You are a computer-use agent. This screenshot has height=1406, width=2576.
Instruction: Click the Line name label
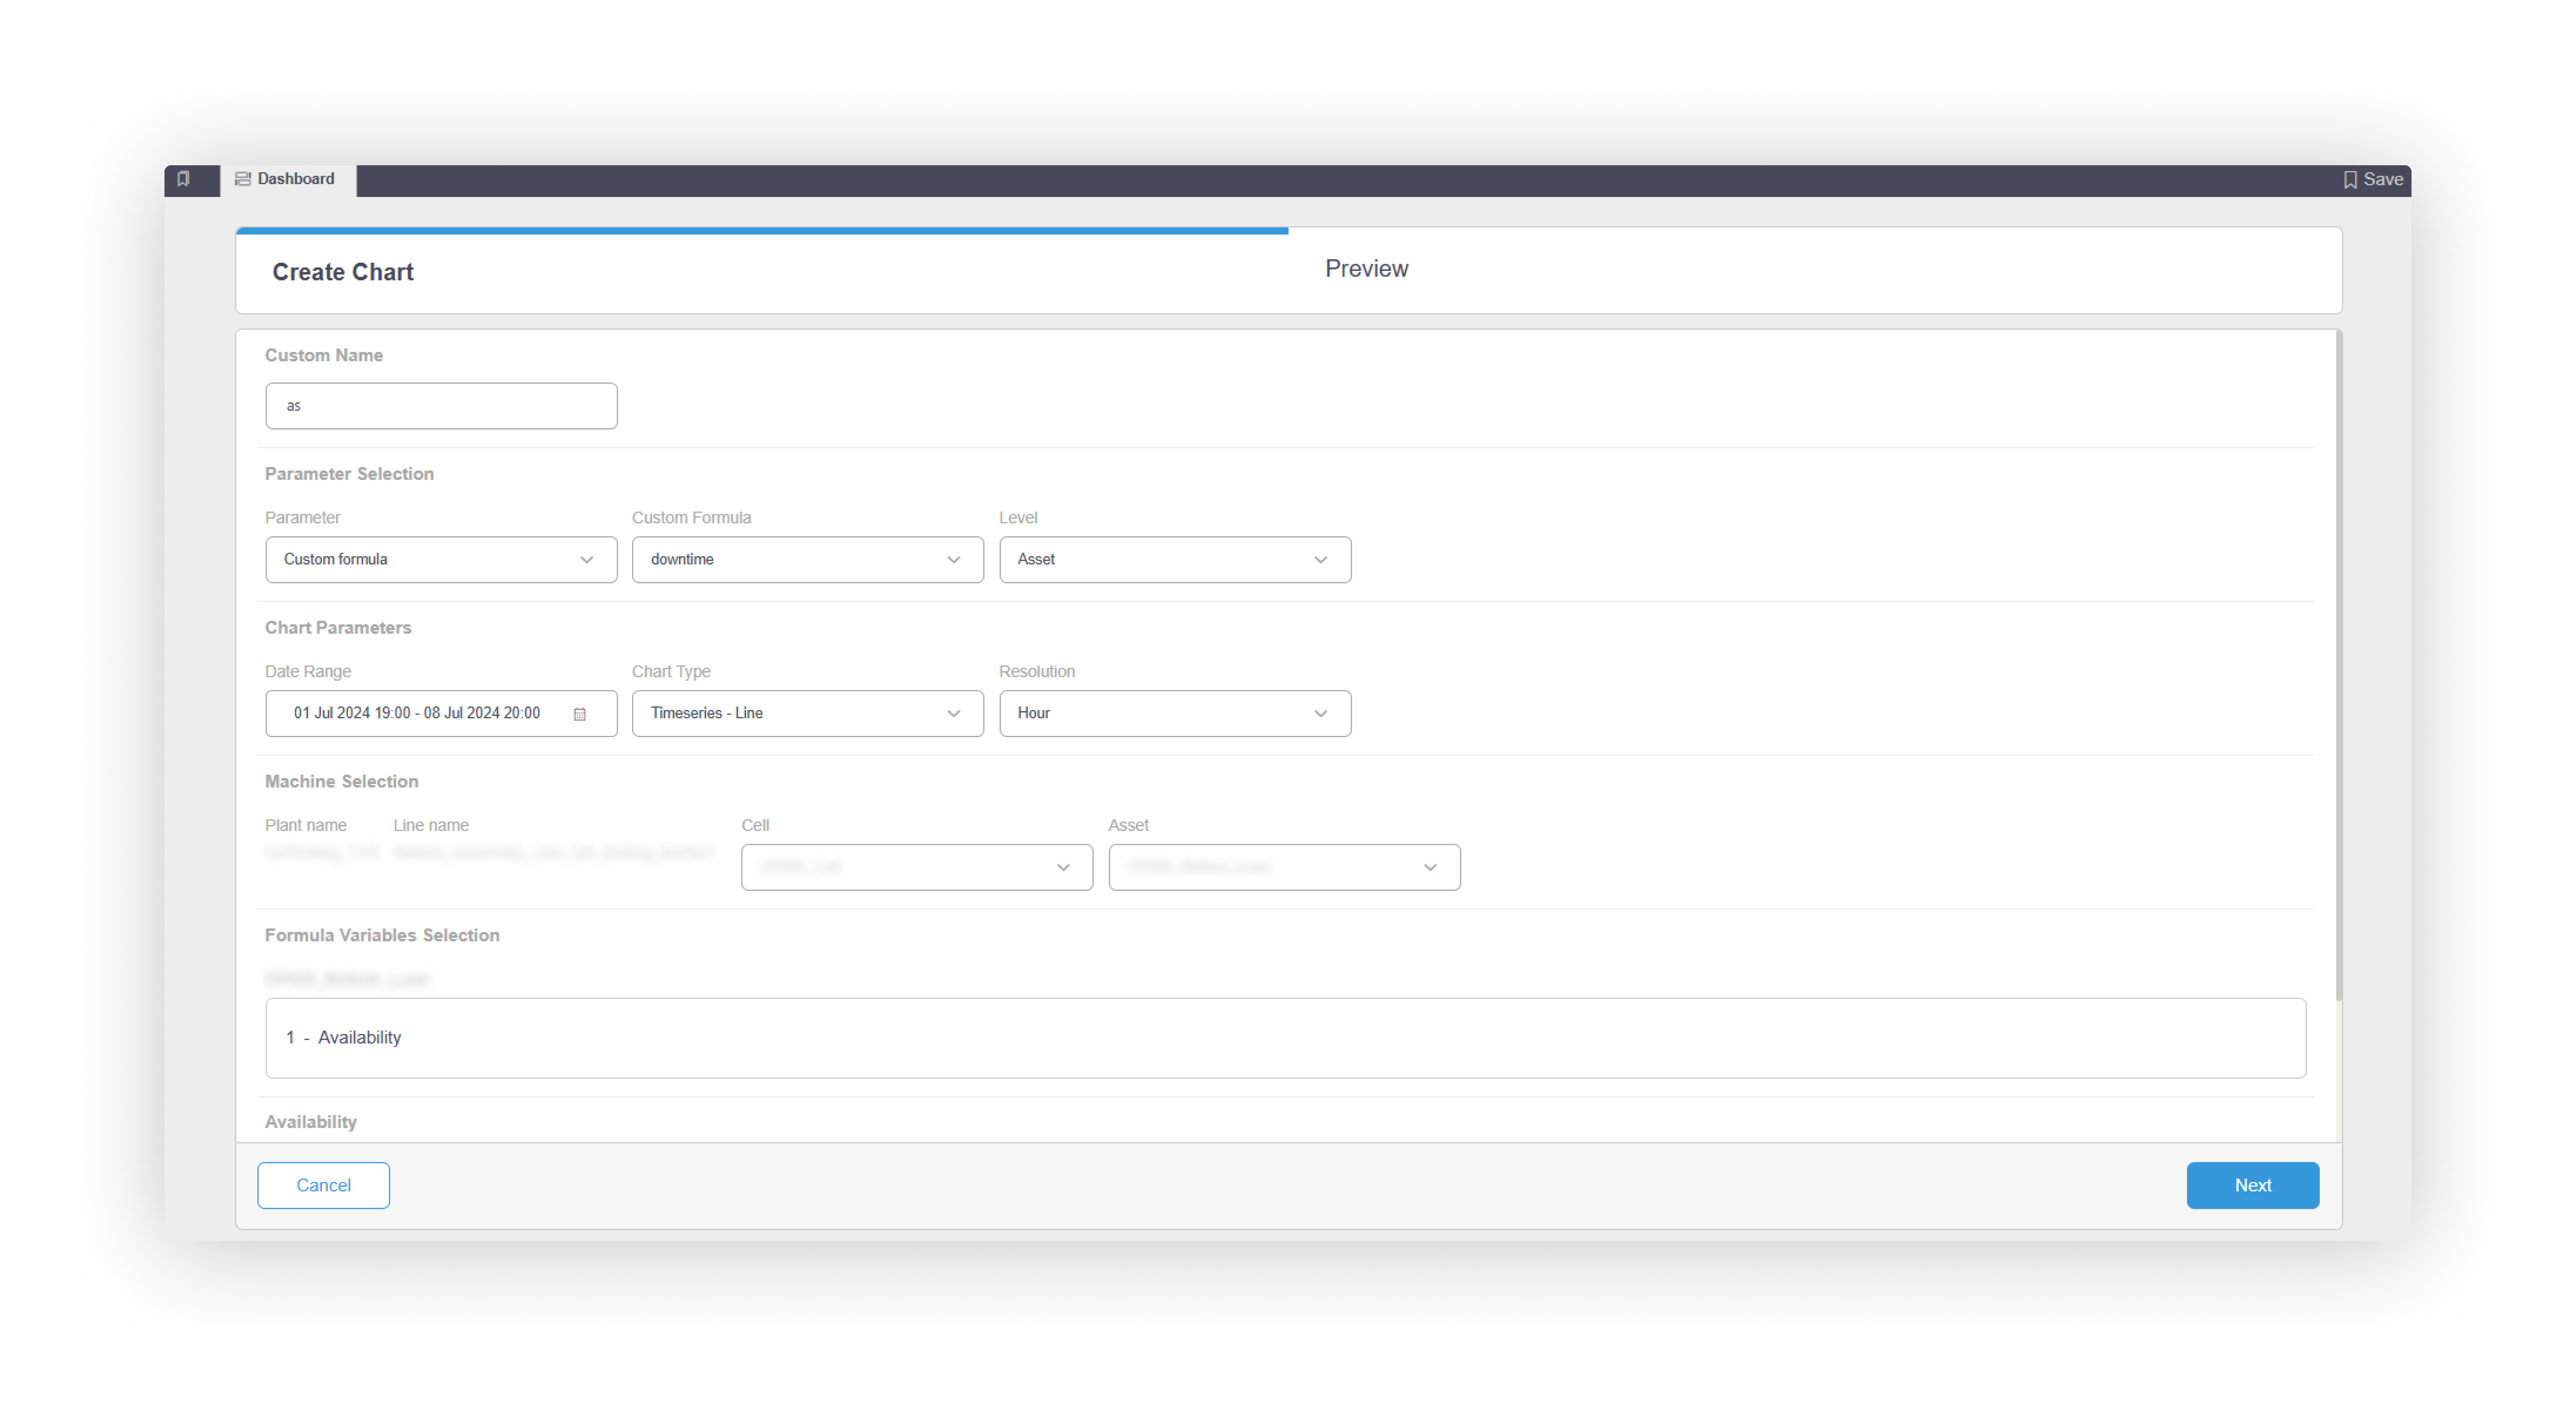click(431, 826)
